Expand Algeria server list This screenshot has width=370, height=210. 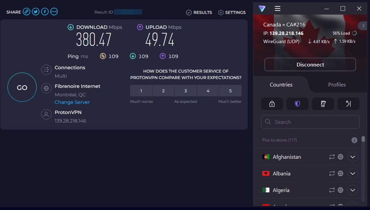click(353, 190)
